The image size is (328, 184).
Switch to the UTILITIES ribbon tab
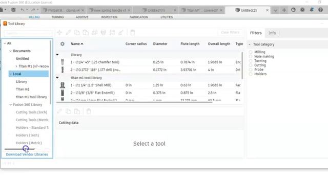pyautogui.click(x=167, y=17)
